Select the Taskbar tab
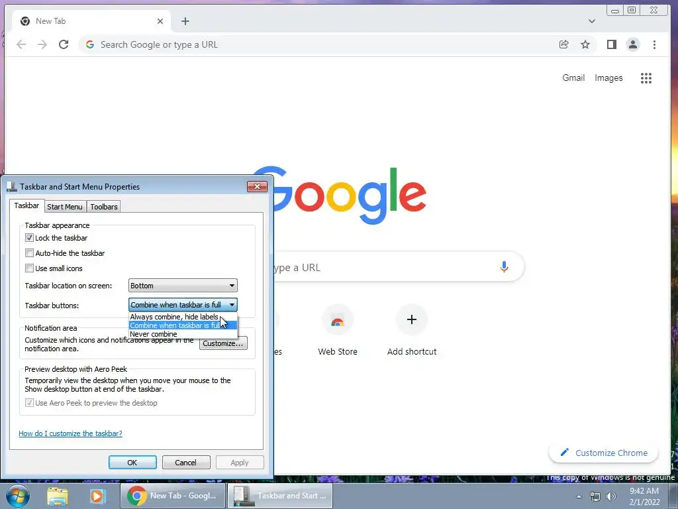The height and width of the screenshot is (509, 678). coord(26,205)
